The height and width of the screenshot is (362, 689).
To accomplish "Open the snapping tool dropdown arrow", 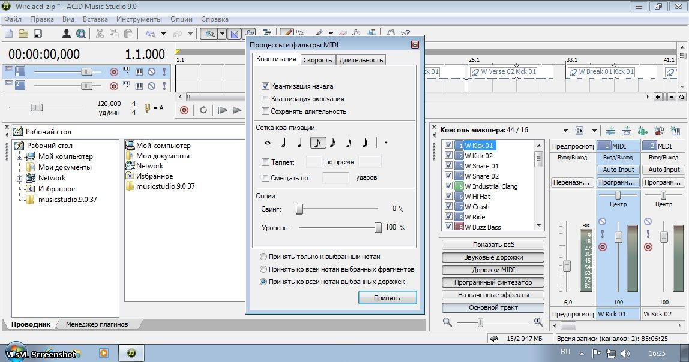I will (222, 34).
